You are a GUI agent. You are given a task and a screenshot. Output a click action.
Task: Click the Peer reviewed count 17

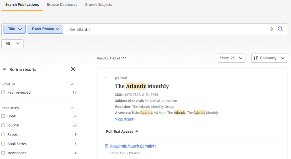[x=75, y=92]
